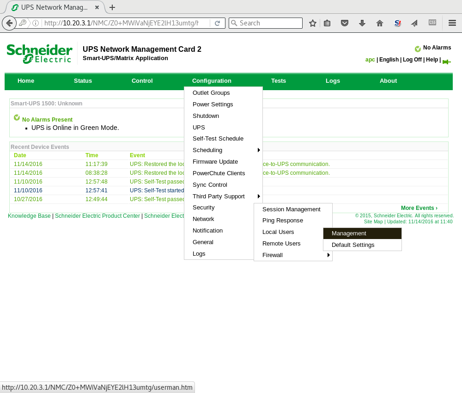Image resolution: width=462 pixels, height=393 pixels.
Task: Click Management under Local Users
Action: point(362,233)
